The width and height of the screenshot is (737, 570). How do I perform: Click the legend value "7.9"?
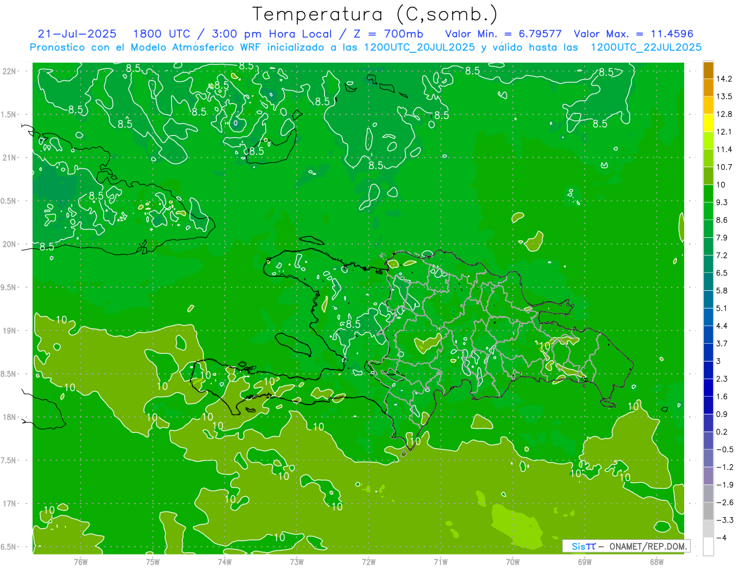[x=722, y=237]
